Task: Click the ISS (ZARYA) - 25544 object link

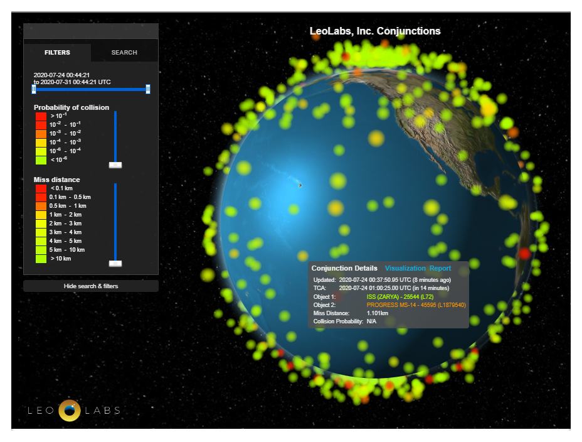Action: [400, 297]
